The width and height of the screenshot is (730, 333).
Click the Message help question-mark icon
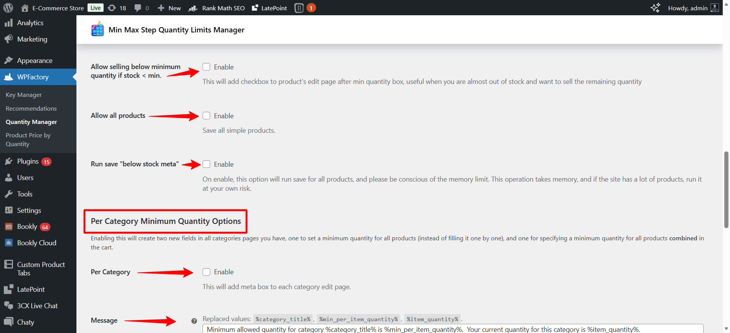coord(194,321)
